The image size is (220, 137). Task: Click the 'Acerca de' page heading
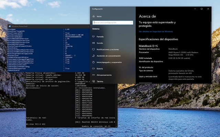tap(147, 16)
